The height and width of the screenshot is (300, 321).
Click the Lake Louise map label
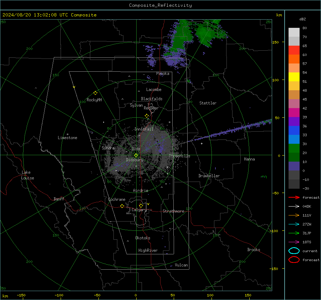point(27,175)
